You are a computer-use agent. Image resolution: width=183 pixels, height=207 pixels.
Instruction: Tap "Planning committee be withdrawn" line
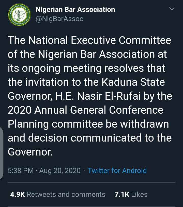coord(88,124)
